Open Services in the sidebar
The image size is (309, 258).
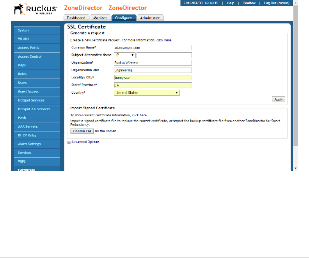tap(37, 153)
